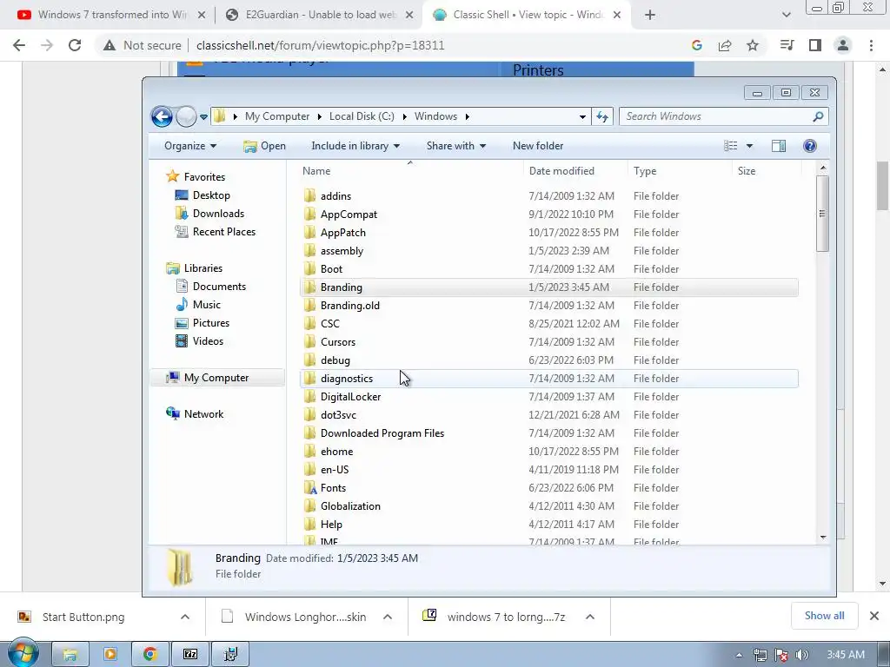Click Local Disk (C:) breadcrumb
The image size is (890, 667).
(x=362, y=116)
